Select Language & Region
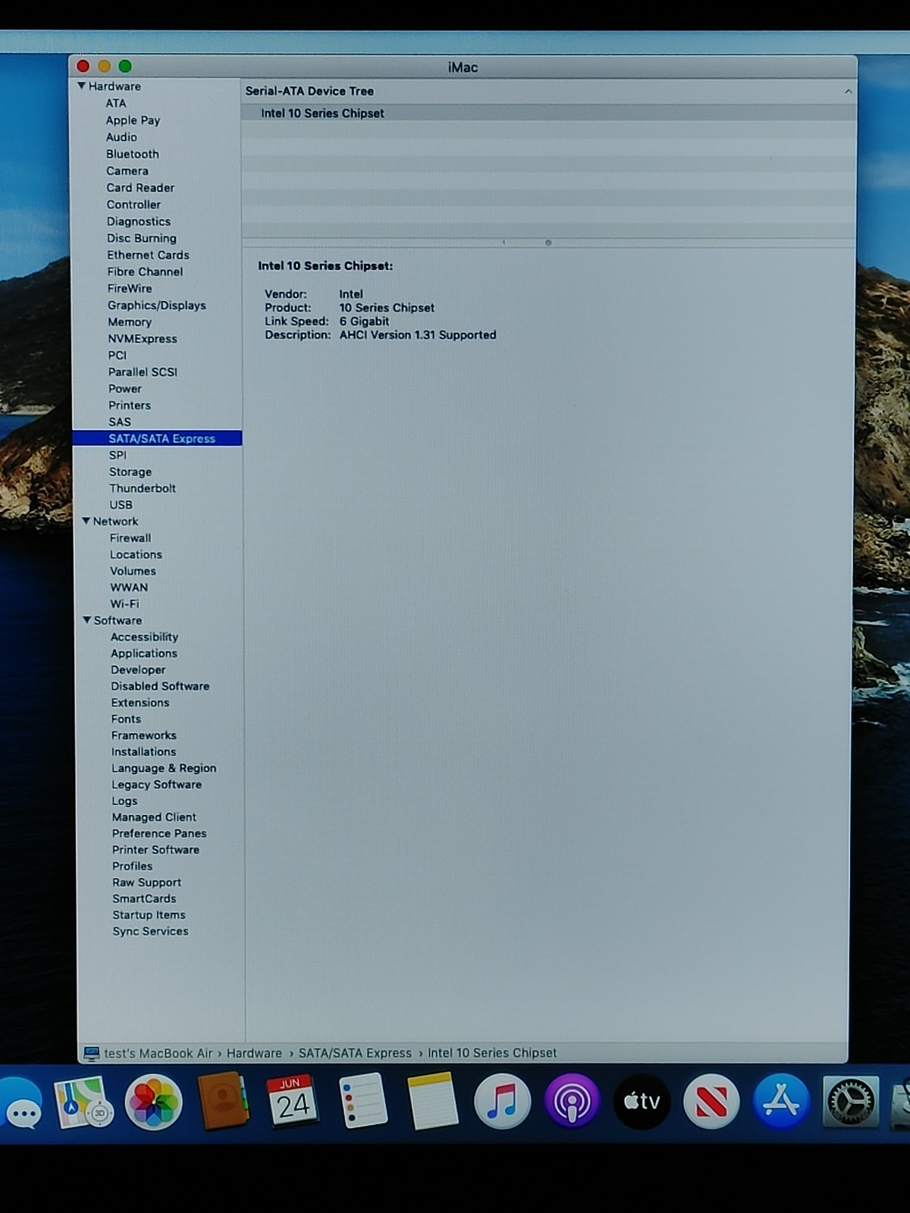910x1213 pixels. (x=164, y=768)
